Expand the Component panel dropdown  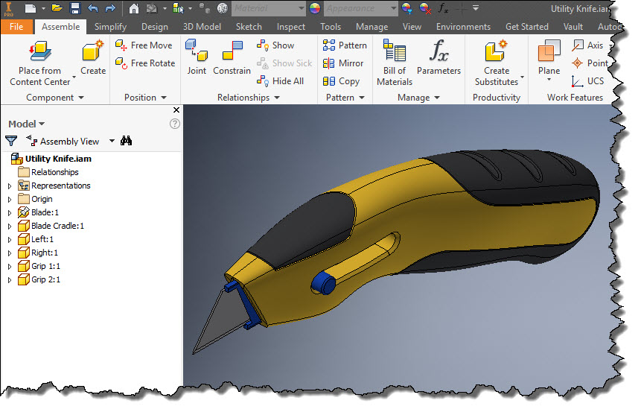point(81,98)
